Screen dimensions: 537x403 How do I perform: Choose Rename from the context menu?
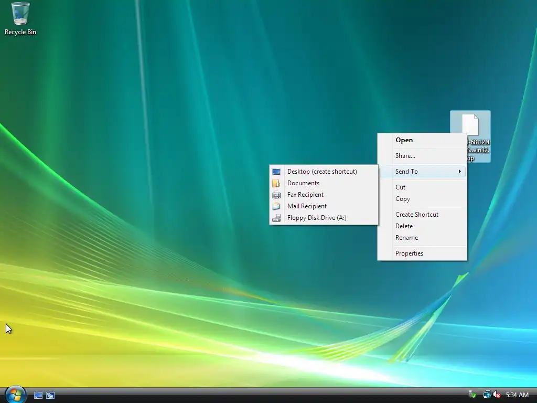(422, 238)
